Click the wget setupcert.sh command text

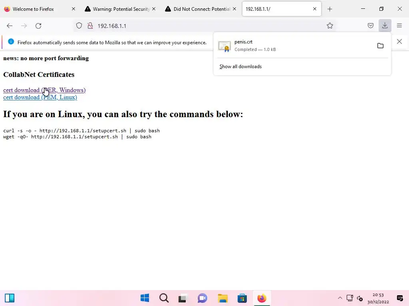pos(77,137)
